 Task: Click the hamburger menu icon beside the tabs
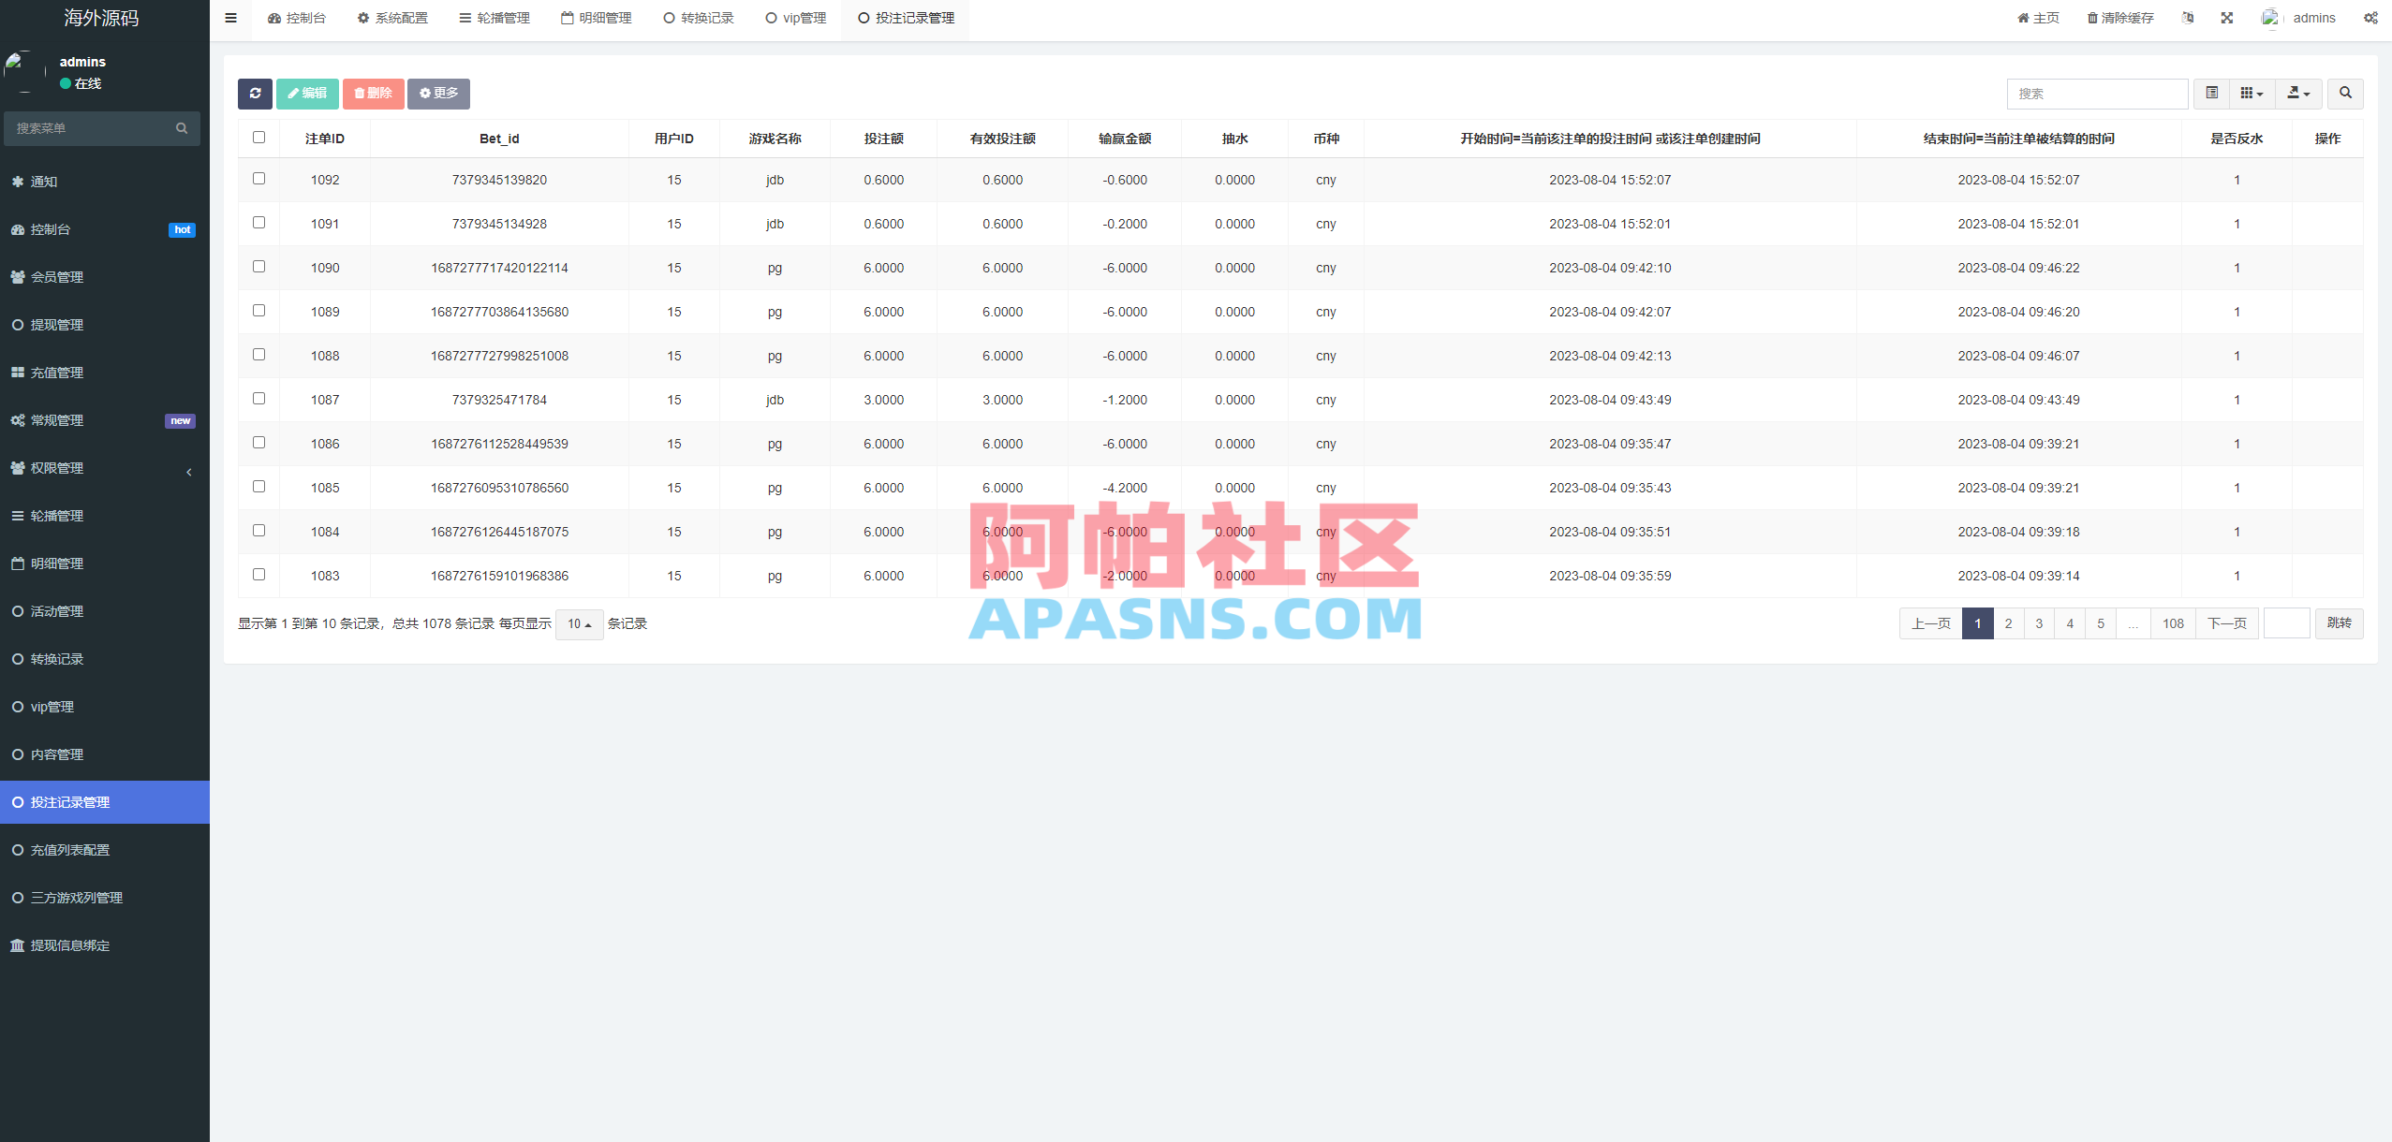230,18
